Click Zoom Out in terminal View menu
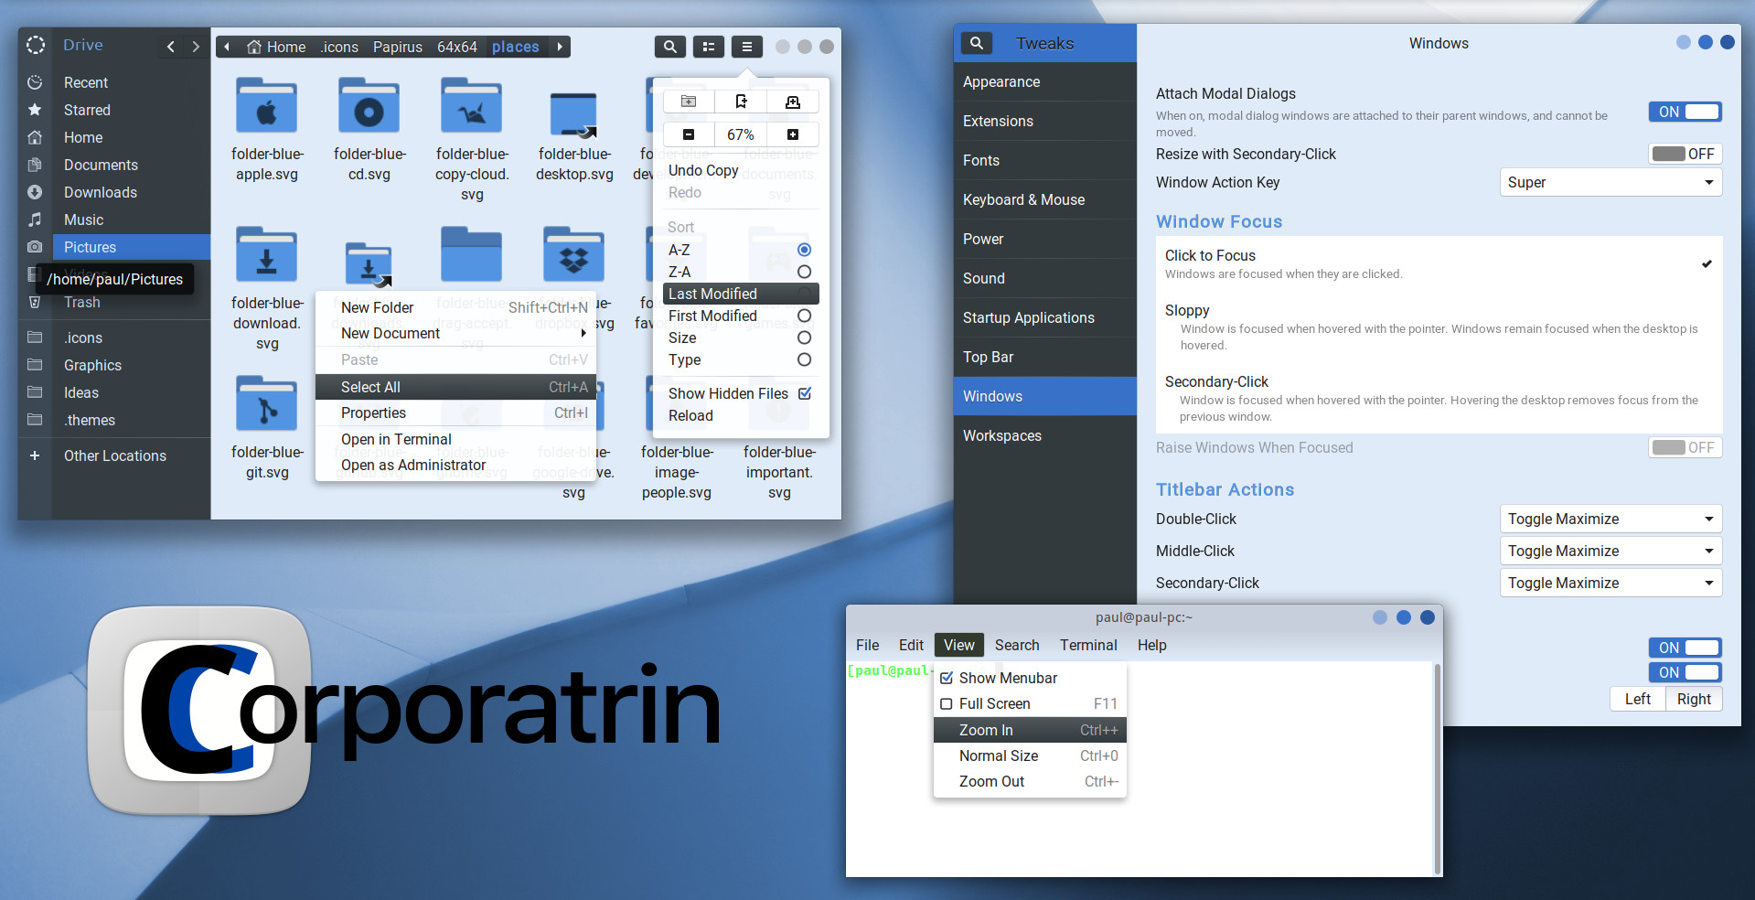Image resolution: width=1755 pixels, height=900 pixels. tap(1030, 781)
